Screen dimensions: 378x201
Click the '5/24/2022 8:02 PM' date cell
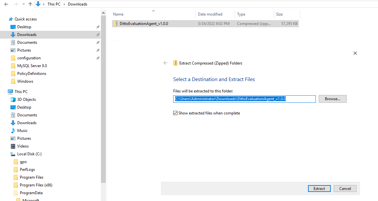214,24
